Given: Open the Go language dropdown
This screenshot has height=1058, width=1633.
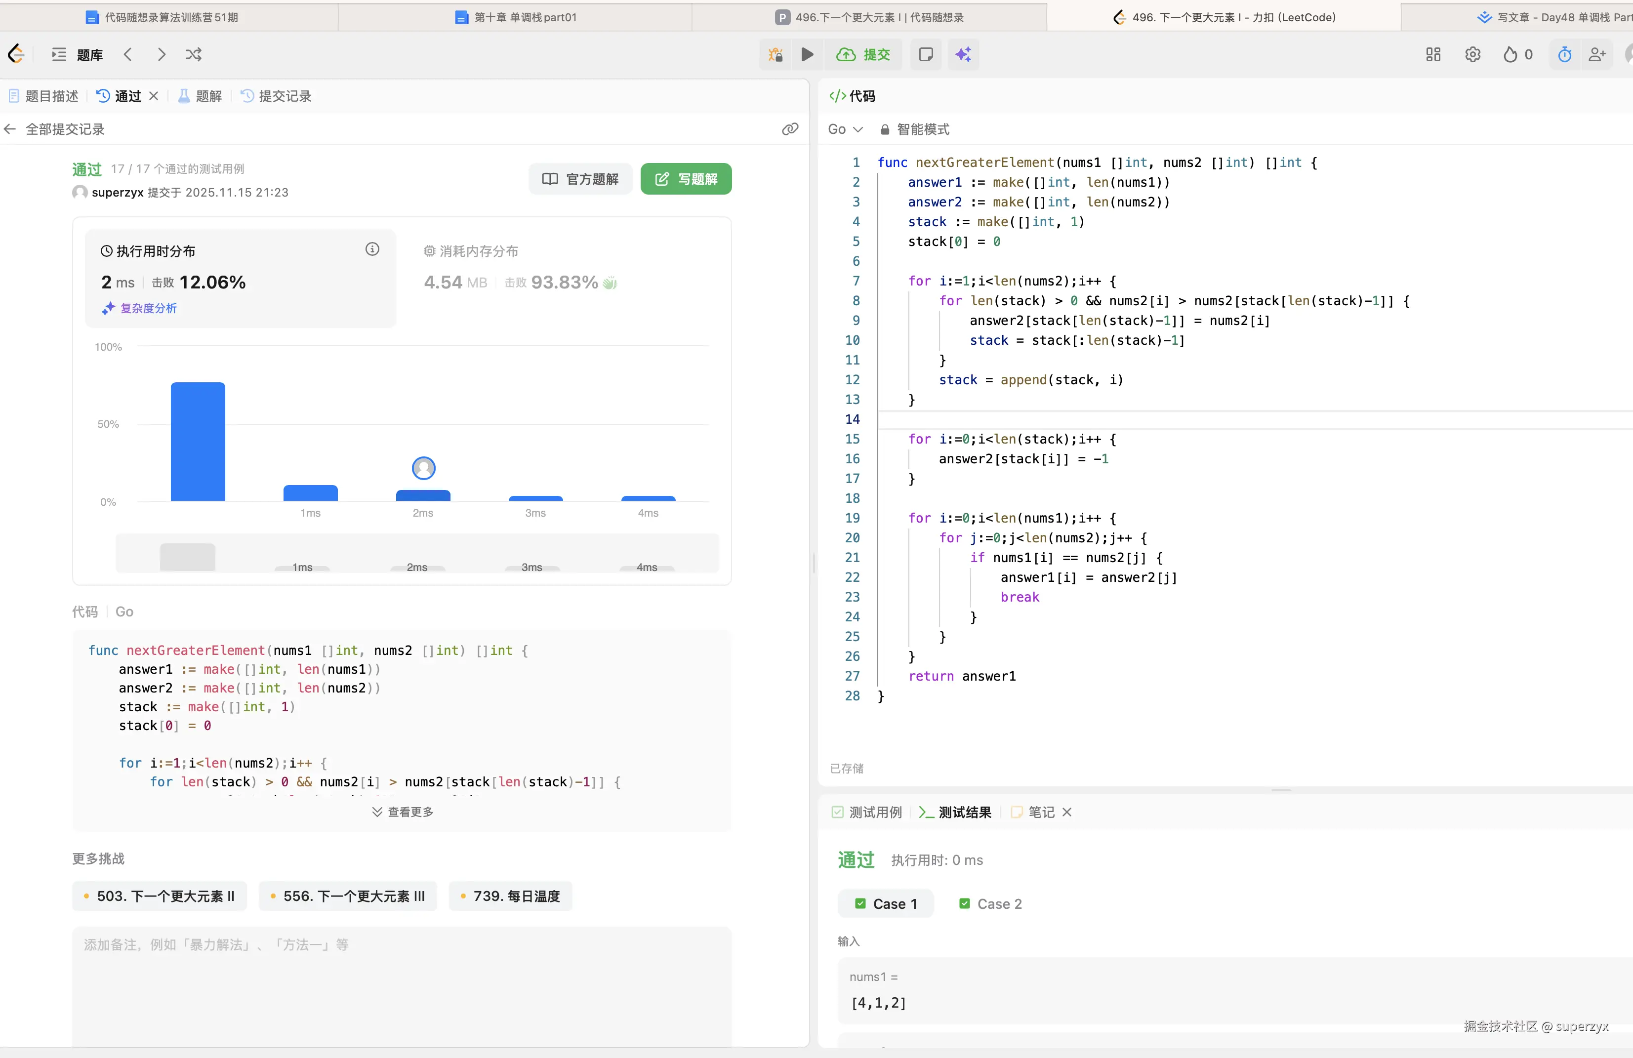Looking at the screenshot, I should click(x=845, y=129).
